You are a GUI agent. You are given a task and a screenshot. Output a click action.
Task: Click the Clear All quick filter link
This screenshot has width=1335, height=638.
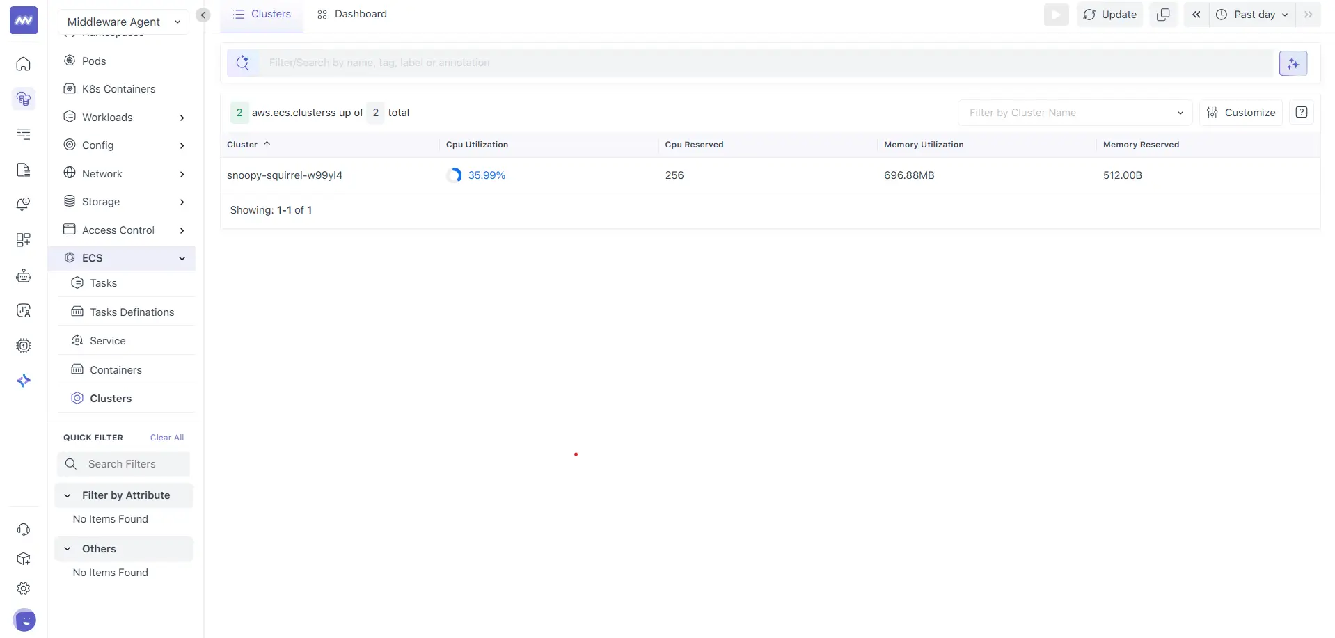(x=166, y=437)
